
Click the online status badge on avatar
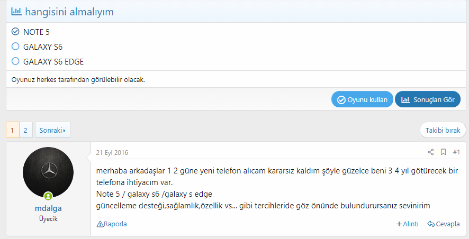pyautogui.click(x=48, y=196)
